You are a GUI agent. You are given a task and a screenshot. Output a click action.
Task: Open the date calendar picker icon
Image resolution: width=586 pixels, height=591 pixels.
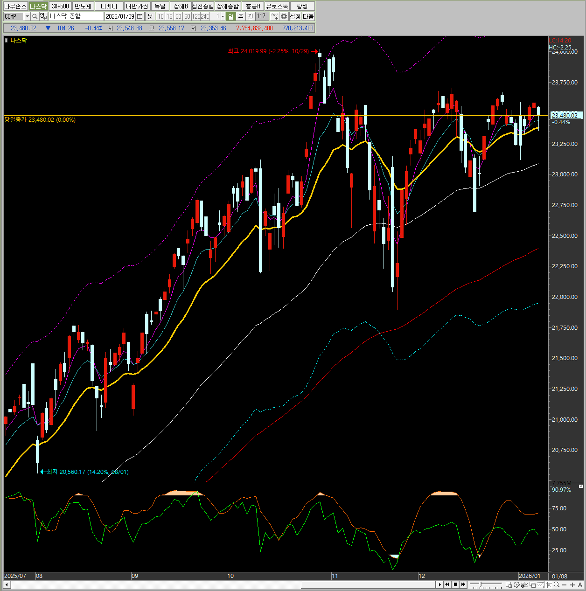click(140, 16)
